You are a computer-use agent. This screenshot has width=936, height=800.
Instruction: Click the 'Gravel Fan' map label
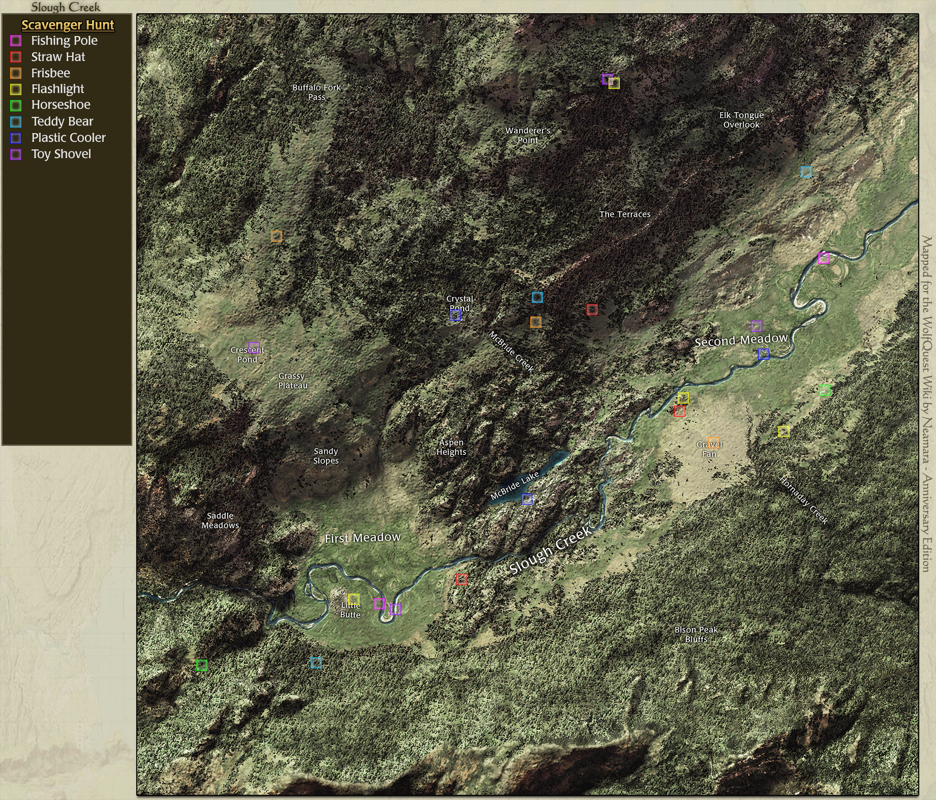[x=709, y=449]
